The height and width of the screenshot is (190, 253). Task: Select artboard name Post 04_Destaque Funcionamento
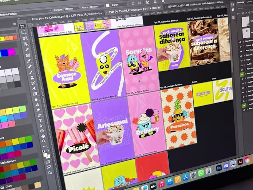(80, 170)
